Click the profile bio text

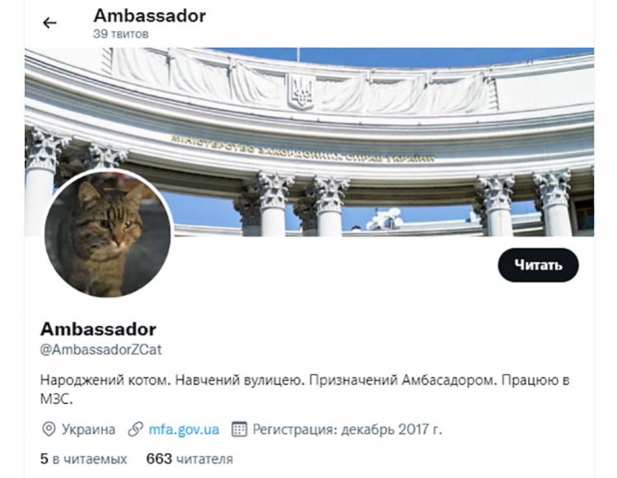pyautogui.click(x=305, y=389)
